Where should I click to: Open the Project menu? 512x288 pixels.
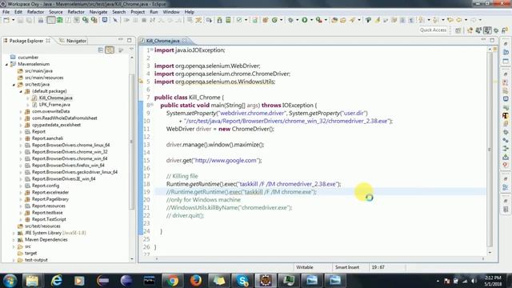coord(138,12)
